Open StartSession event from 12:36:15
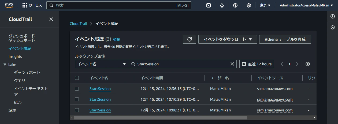The height and width of the screenshot is (124, 338). point(100,89)
